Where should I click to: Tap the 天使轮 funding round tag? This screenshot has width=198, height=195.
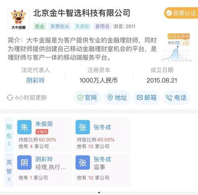(82, 27)
